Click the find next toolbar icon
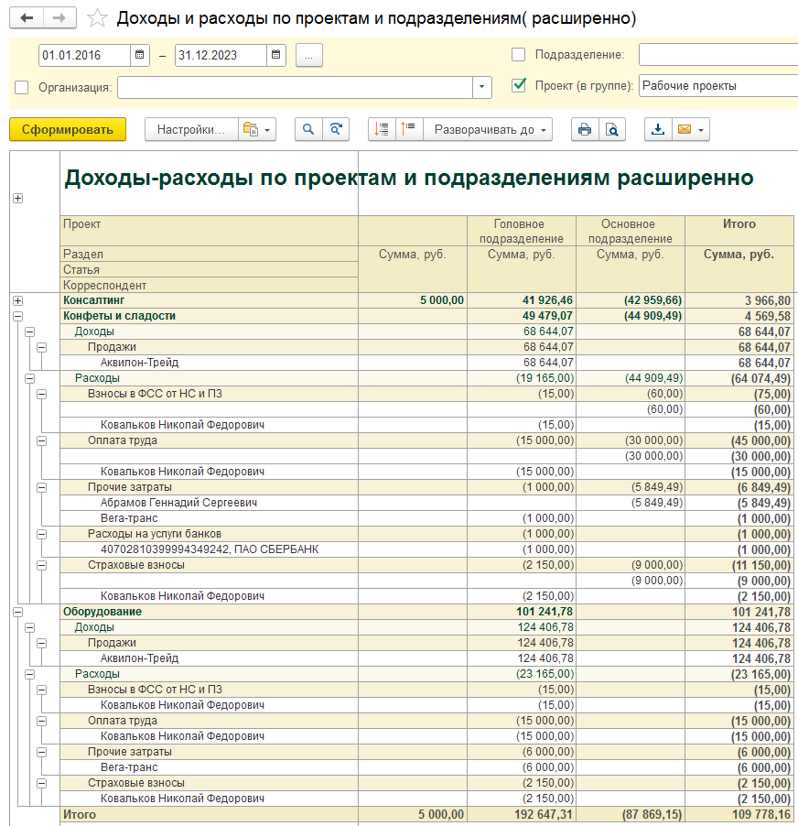Viewport: 798px width, 826px height. [x=336, y=129]
